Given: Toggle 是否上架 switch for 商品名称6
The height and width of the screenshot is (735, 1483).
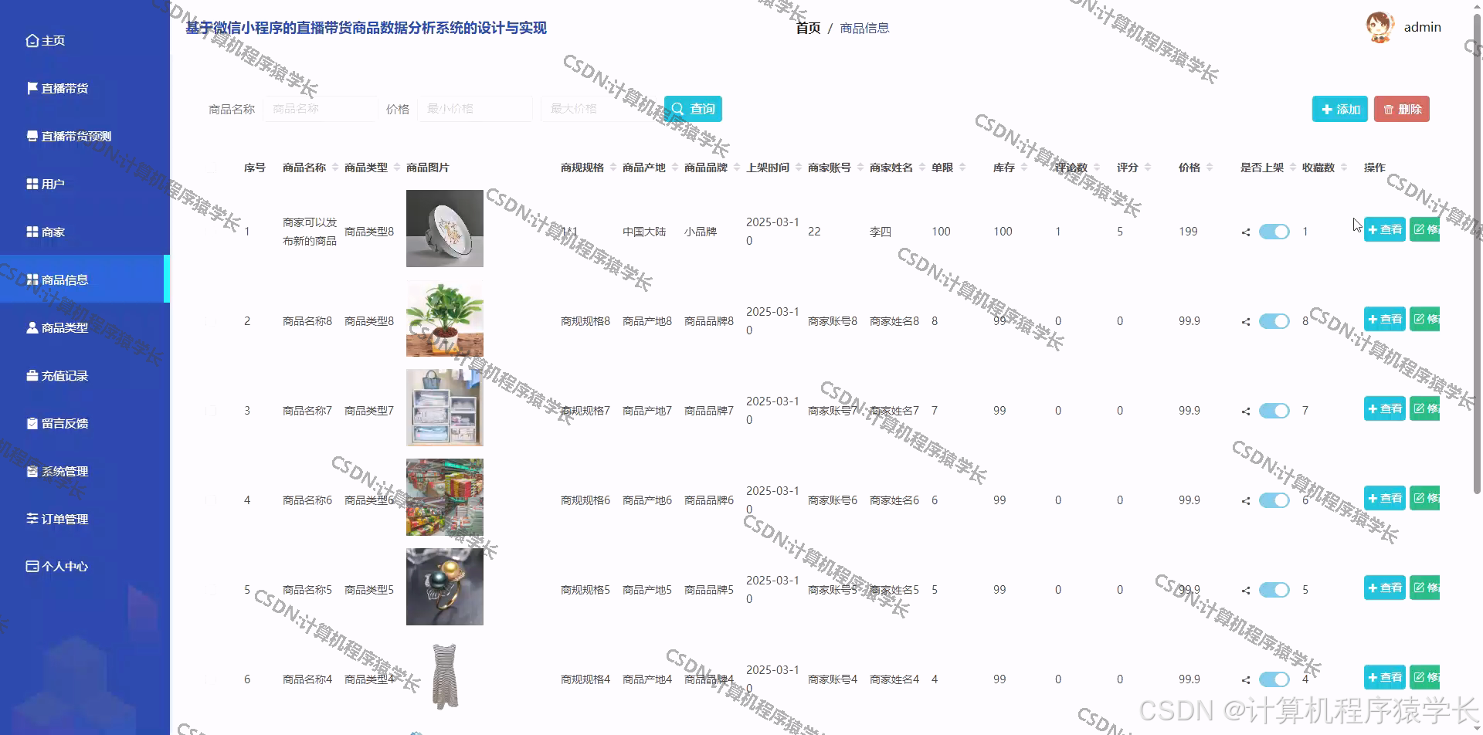Looking at the screenshot, I should pos(1274,500).
